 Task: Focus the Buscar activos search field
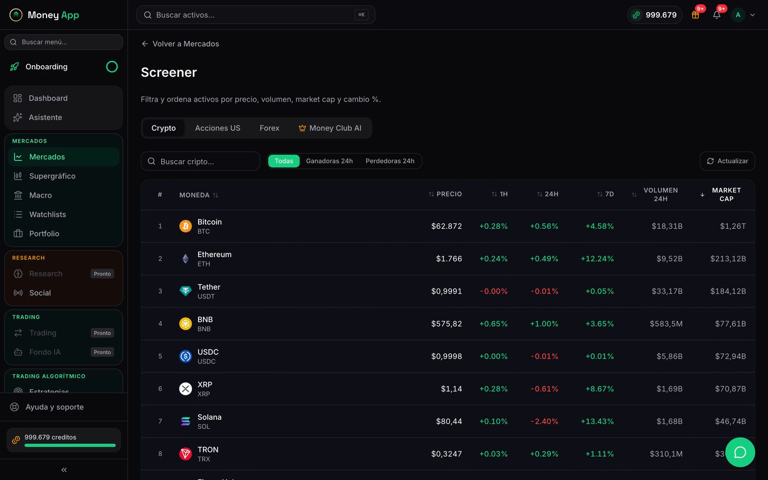[x=256, y=15]
